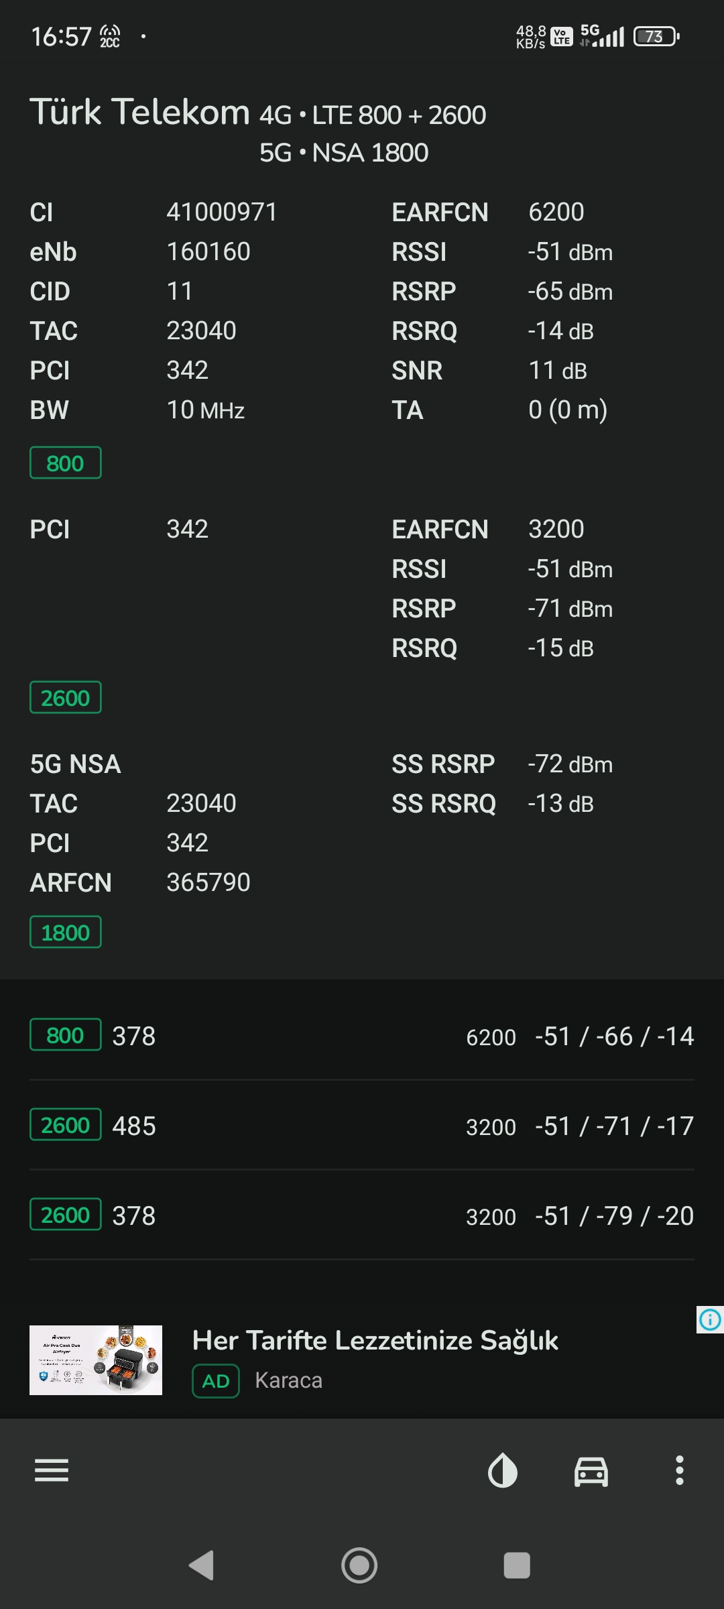
Task: Open the hamburger menu
Action: click(52, 1471)
